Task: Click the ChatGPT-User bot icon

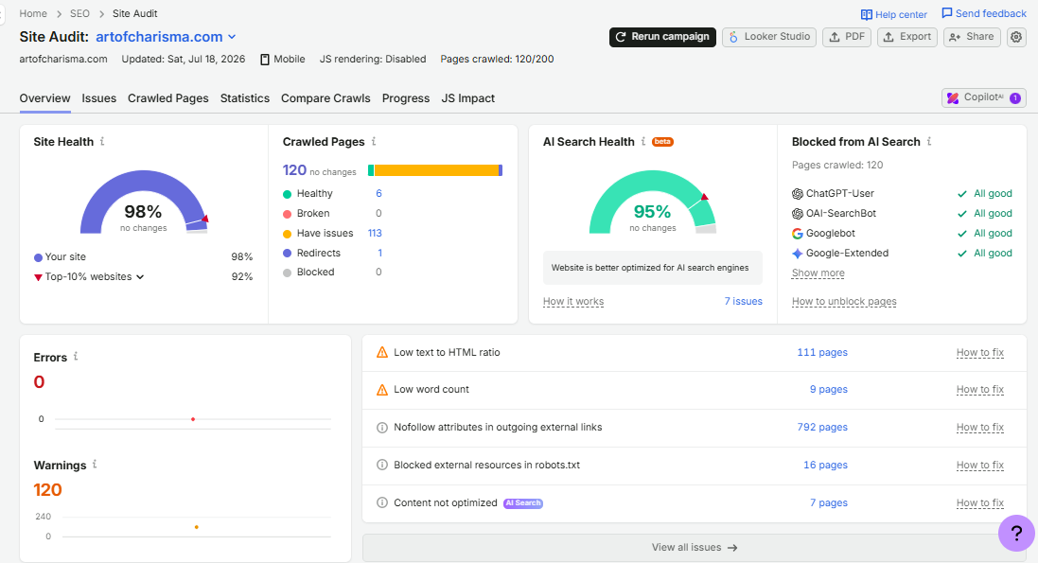Action: pos(798,193)
